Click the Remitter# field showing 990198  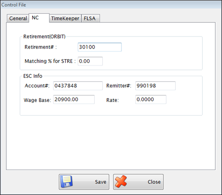tap(155, 86)
